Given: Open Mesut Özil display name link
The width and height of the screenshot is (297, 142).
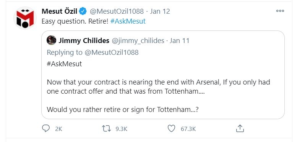Looking at the screenshot, I should click(59, 11).
